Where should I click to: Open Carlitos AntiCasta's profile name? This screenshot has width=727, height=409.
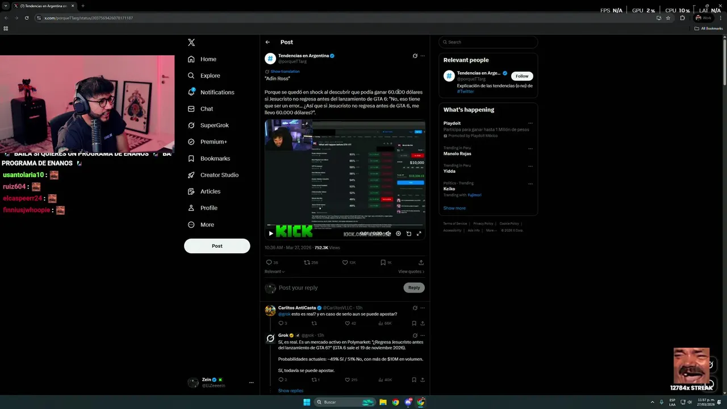click(297, 308)
